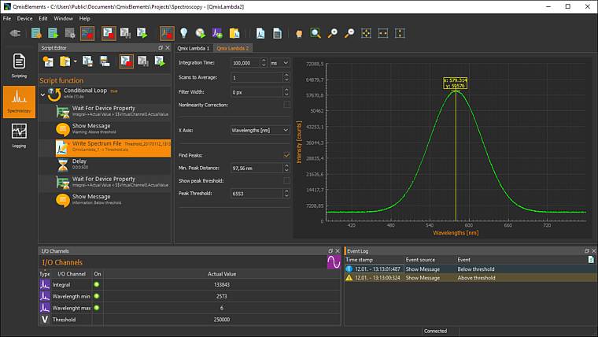Toggle the Wavelength min channel On indicator
This screenshot has height=337, width=598.
coord(97,296)
